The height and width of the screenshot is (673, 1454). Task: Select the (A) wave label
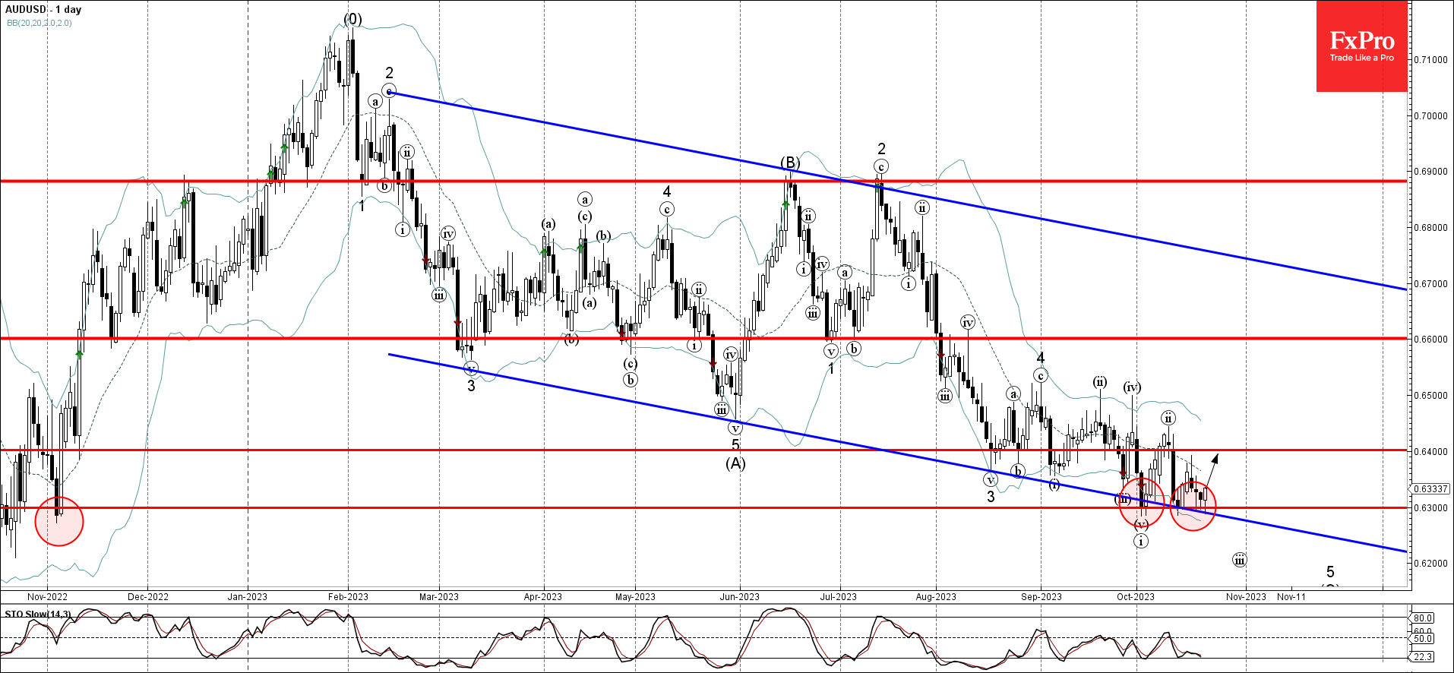coord(735,463)
